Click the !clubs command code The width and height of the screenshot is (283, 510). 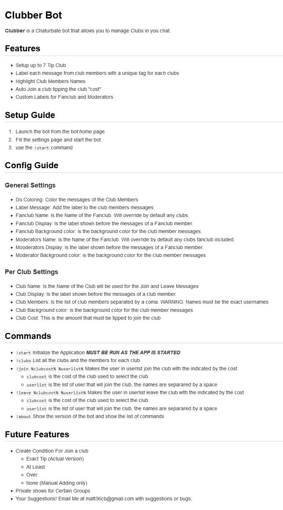23,361
